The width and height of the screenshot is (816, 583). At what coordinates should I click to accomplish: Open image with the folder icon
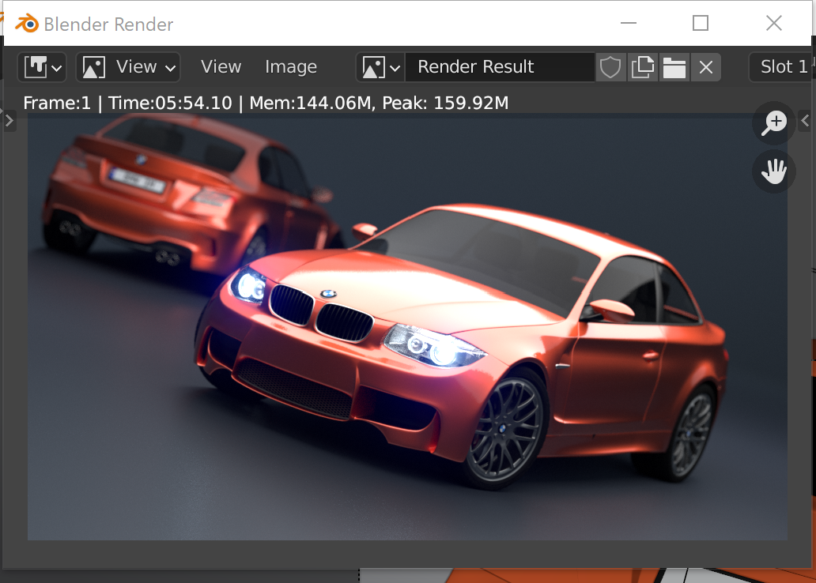674,67
